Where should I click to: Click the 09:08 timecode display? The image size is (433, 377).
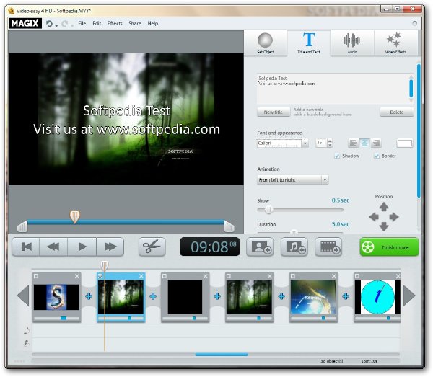209,247
